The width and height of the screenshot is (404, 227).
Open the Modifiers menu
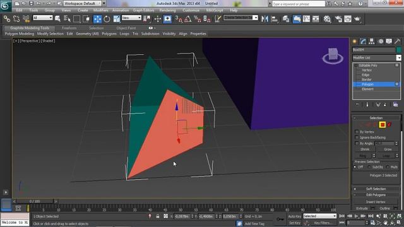(x=101, y=10)
